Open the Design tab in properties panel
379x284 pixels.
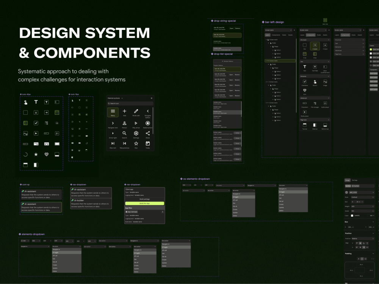(x=347, y=180)
